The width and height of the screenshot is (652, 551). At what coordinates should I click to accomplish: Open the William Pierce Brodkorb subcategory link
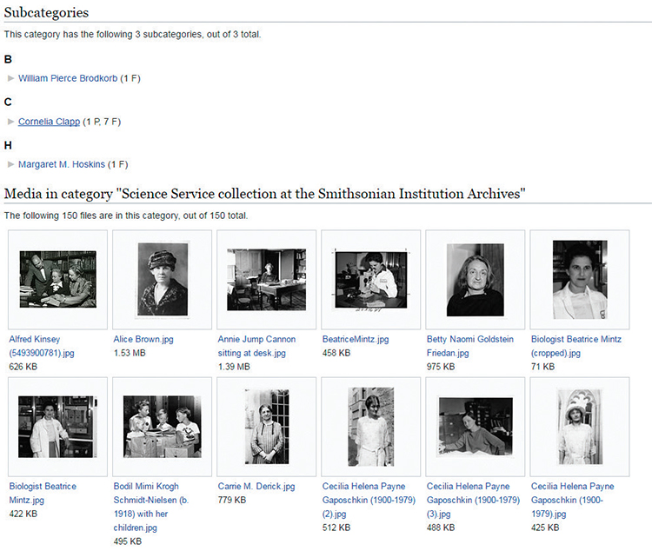68,78
